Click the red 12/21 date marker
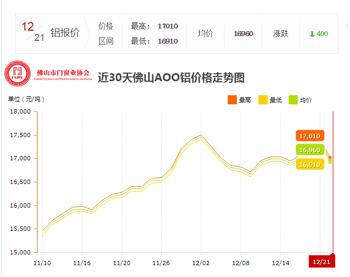Image resolution: width=350 pixels, height=277 pixels. click(x=321, y=261)
